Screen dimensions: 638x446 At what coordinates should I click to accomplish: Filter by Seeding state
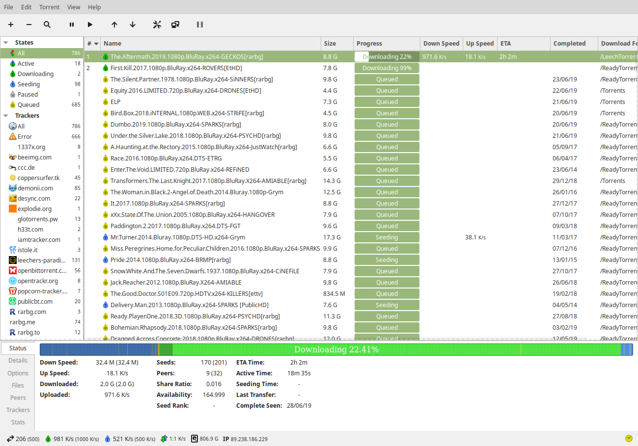(x=42, y=84)
